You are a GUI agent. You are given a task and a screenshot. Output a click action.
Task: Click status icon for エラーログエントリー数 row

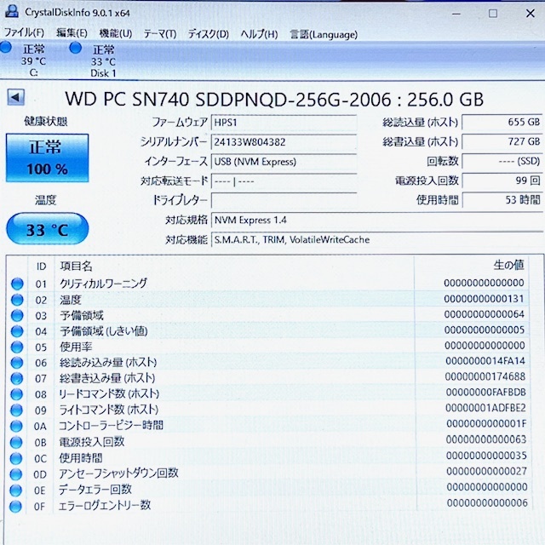pyautogui.click(x=17, y=506)
